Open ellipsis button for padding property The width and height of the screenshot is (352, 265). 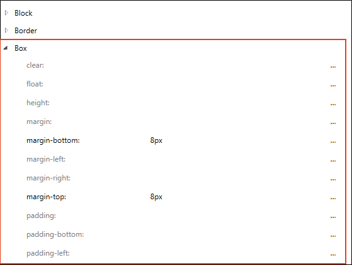(333, 217)
